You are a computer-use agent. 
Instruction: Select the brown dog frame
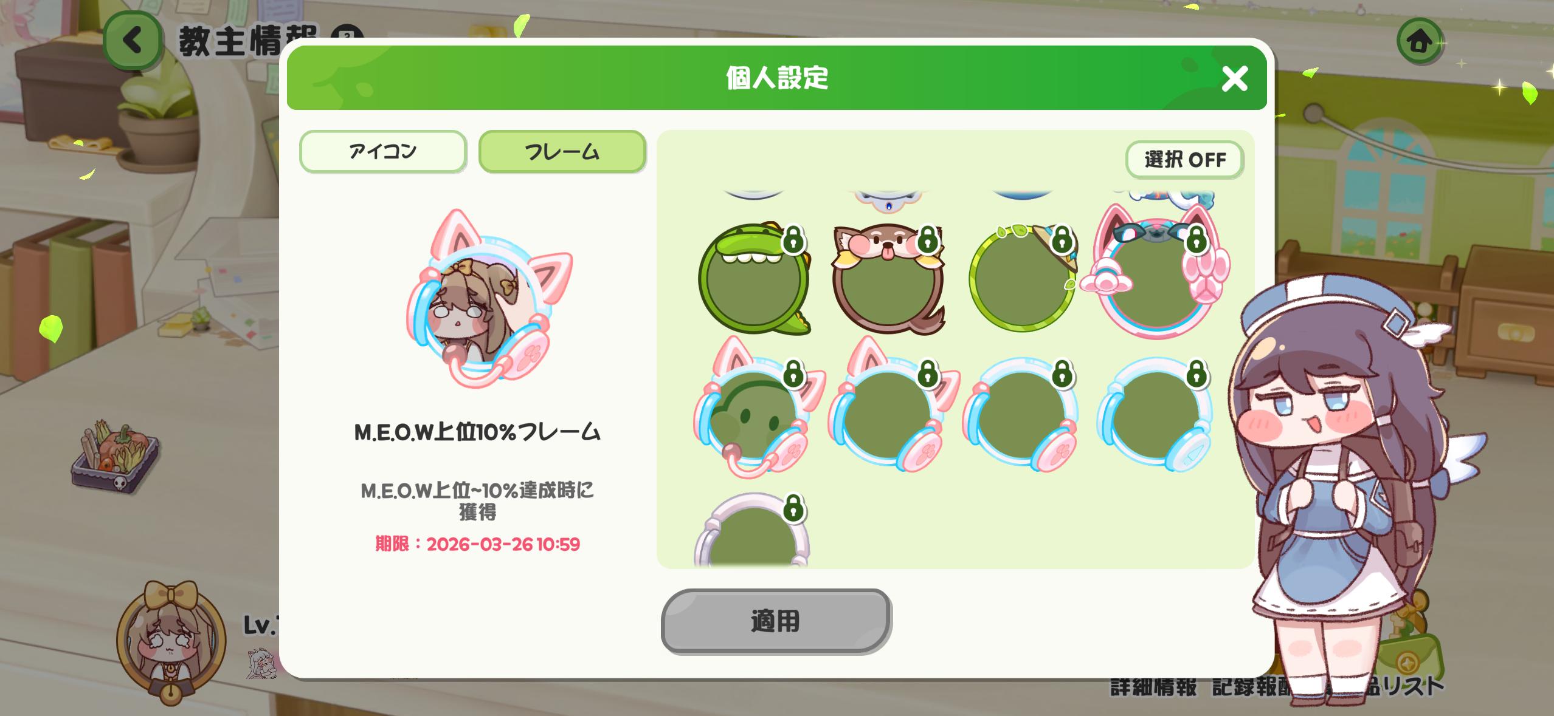coord(888,279)
